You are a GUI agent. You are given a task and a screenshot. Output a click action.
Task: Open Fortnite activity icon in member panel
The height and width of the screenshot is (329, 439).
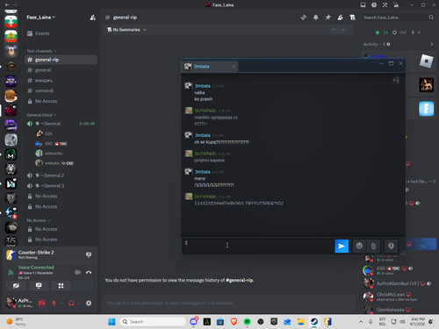coord(426,109)
